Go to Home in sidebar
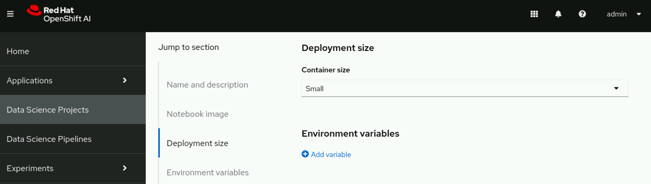 (x=73, y=51)
